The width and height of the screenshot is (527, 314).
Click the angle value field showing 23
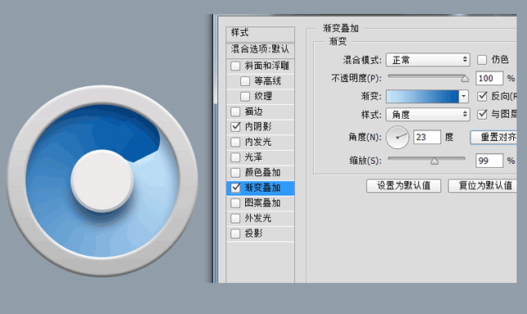coord(427,137)
